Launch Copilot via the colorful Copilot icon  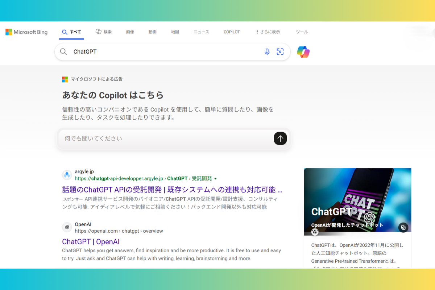tap(303, 52)
